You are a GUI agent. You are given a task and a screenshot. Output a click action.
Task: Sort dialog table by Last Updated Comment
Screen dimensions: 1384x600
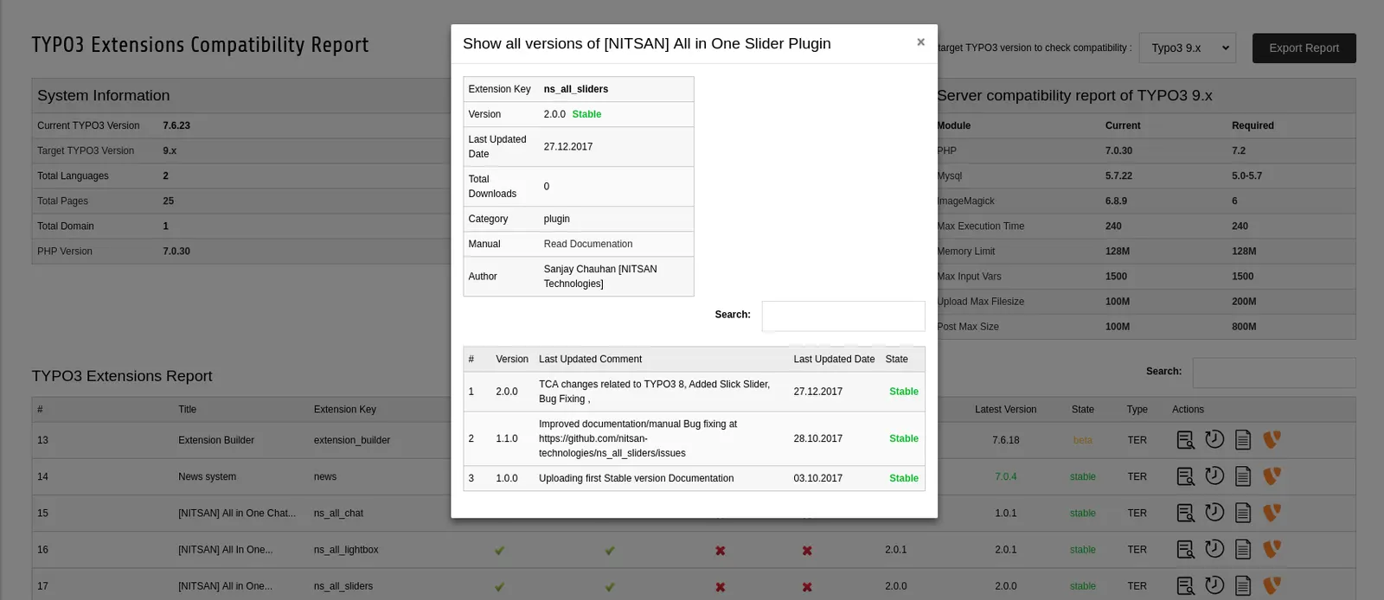point(590,359)
